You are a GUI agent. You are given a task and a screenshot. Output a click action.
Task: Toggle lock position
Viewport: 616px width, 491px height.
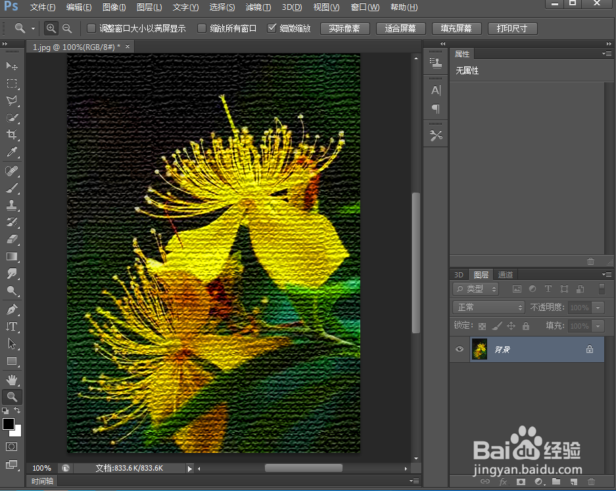tap(511, 325)
